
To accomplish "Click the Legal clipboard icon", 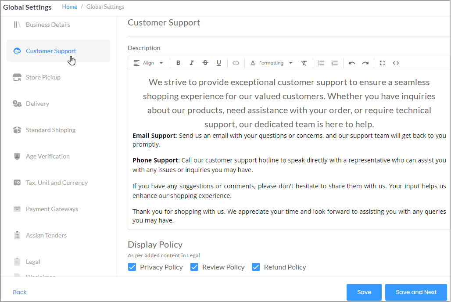I will click(x=17, y=262).
